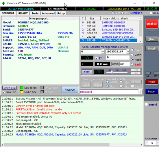Click the indicator under Break All
The height and width of the screenshot is (147, 159).
pyautogui.click(x=152, y=31)
